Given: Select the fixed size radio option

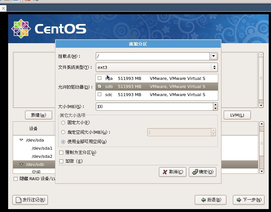Looking at the screenshot, I should coord(63,123).
